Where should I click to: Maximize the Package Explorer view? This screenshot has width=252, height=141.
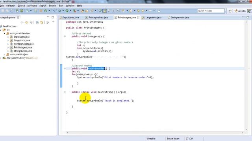point(53,17)
